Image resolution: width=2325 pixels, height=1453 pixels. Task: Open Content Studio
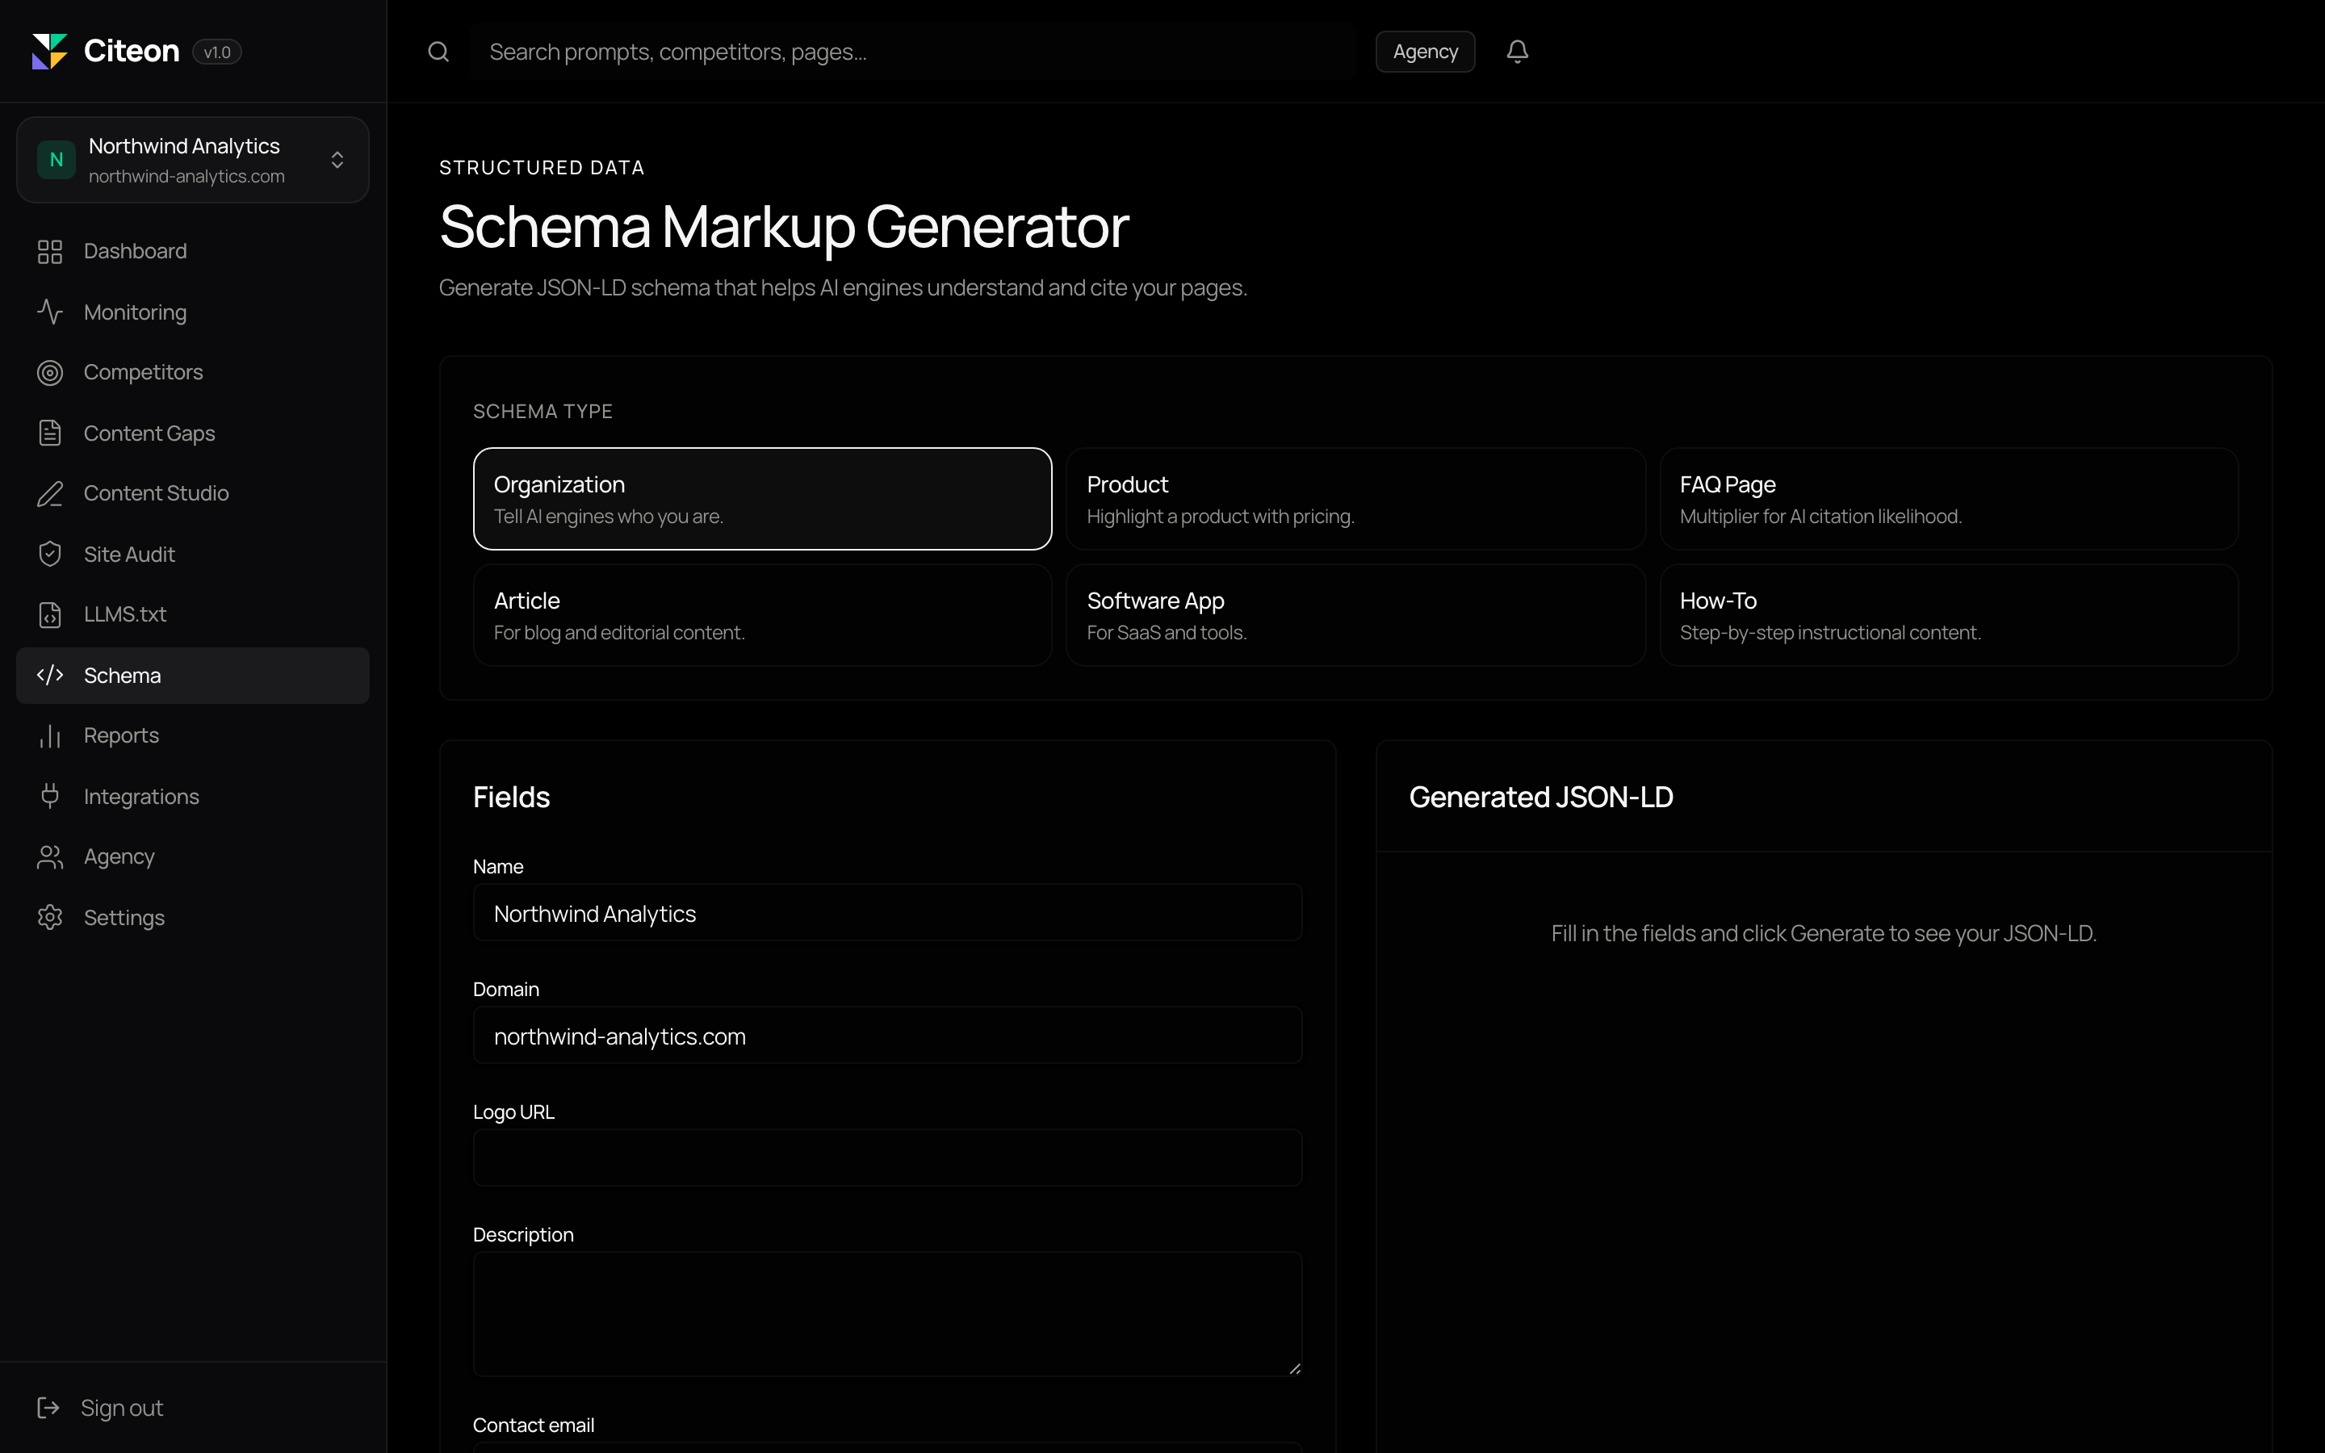pos(193,494)
